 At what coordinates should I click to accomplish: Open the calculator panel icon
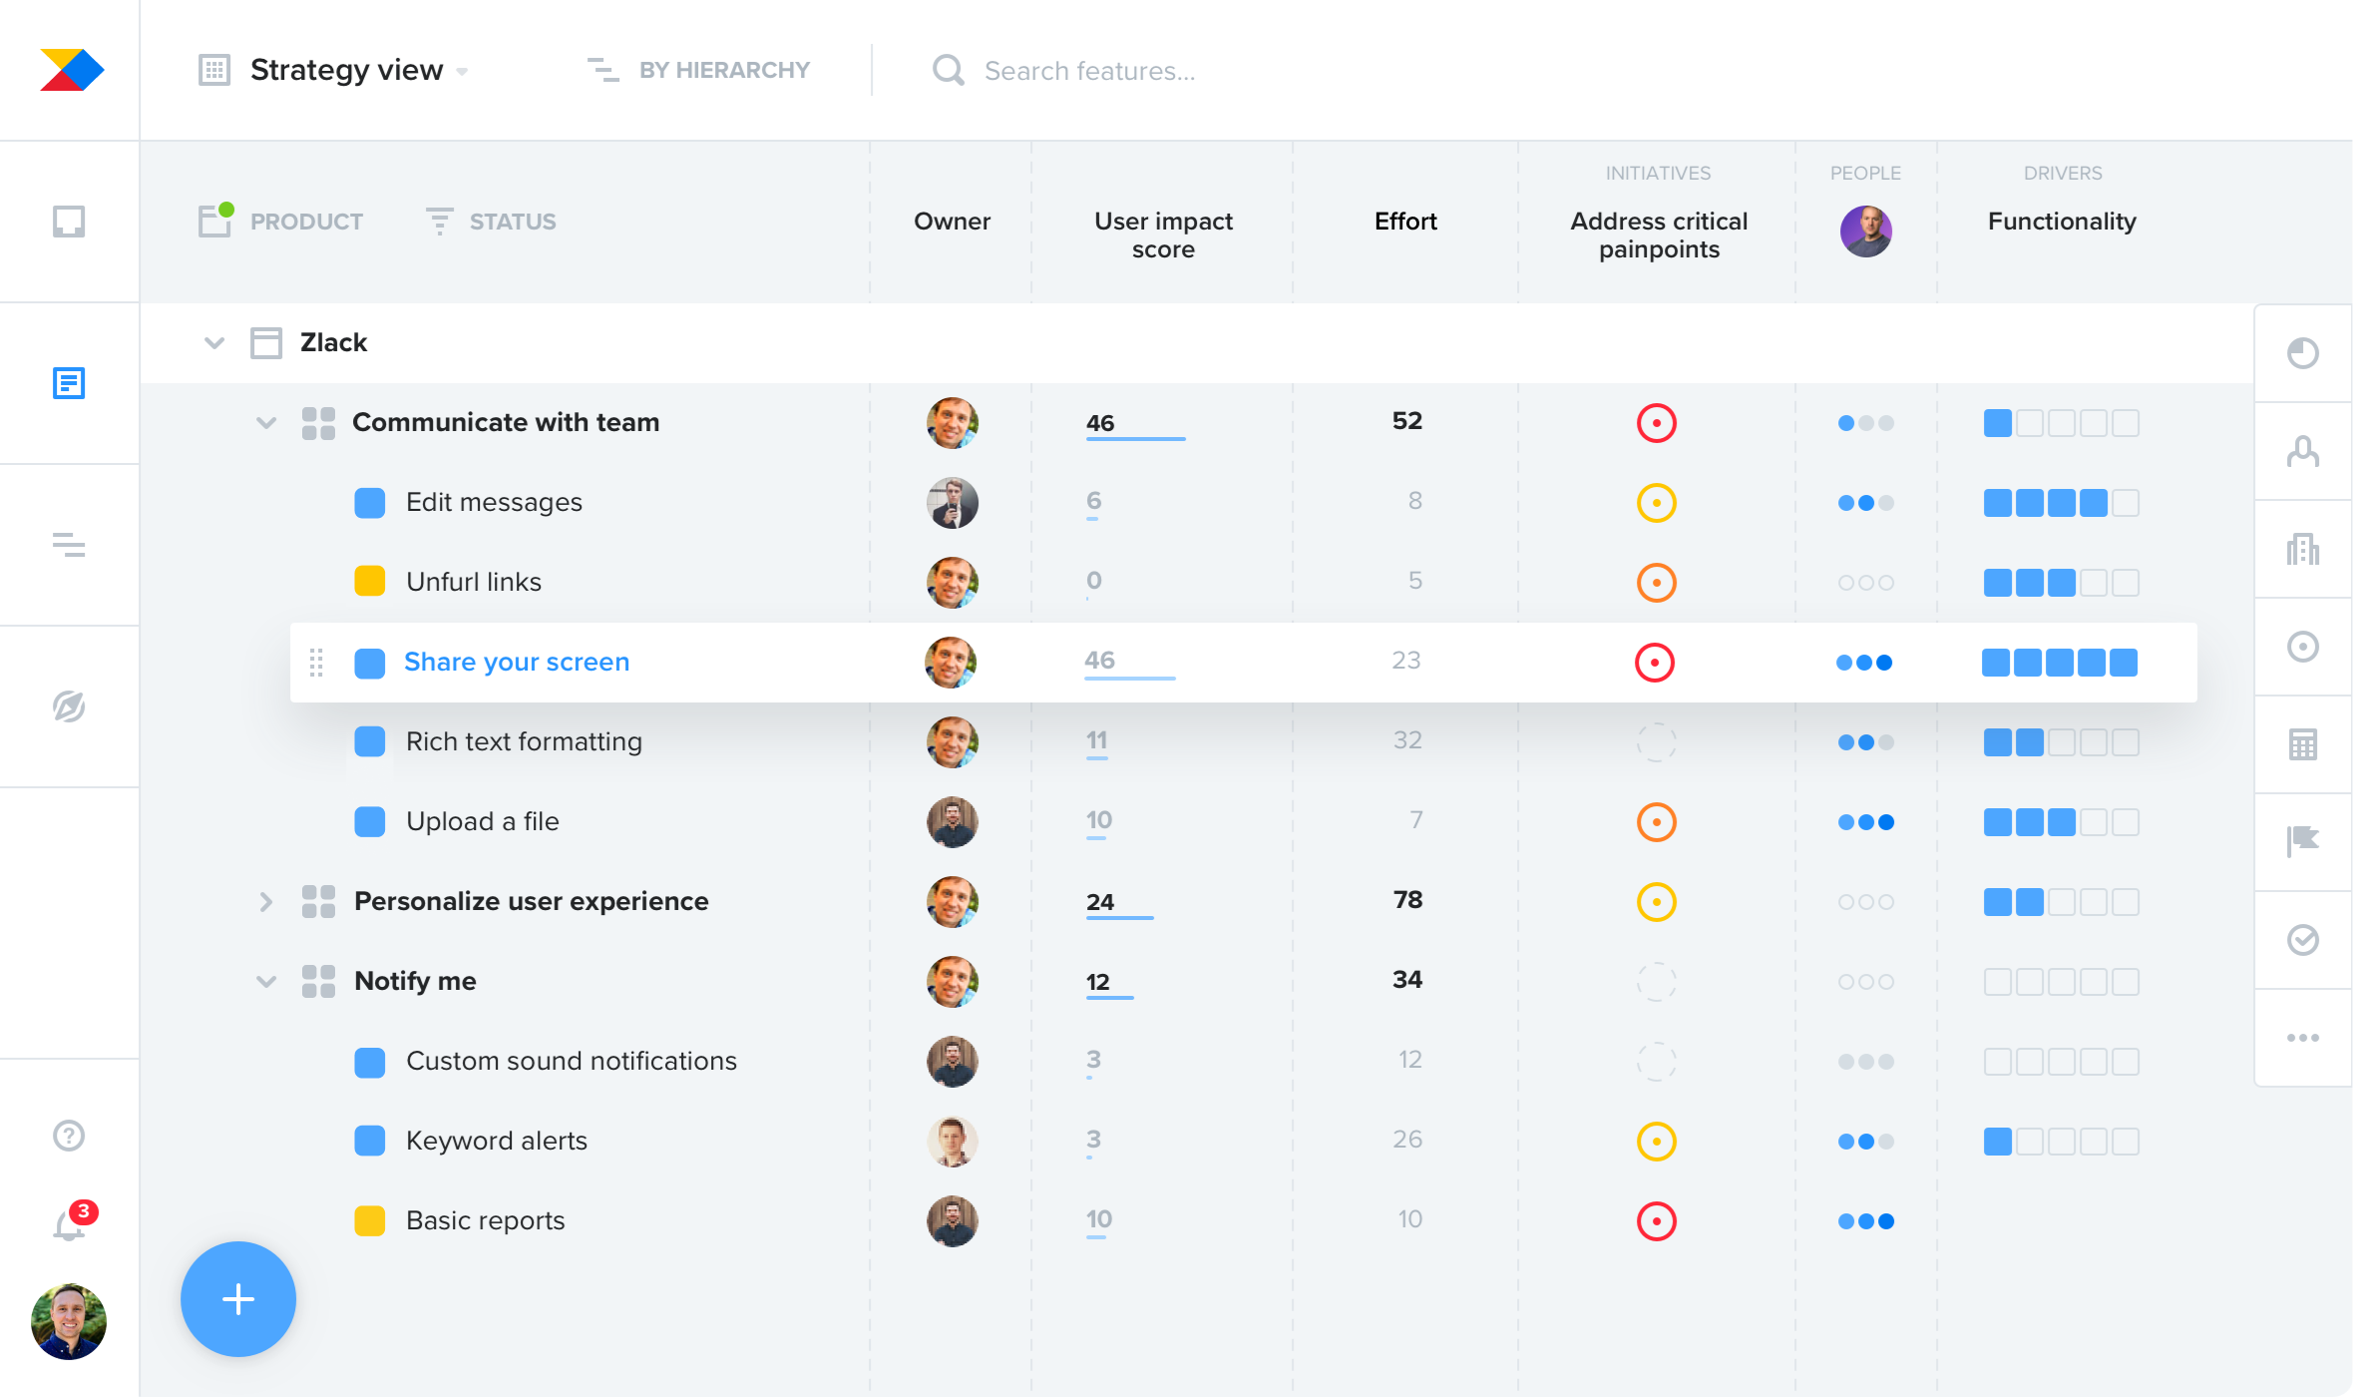[x=2303, y=742]
